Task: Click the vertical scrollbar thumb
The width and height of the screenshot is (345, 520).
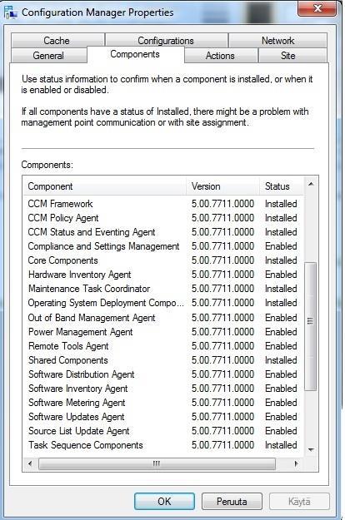Action: click(311, 326)
